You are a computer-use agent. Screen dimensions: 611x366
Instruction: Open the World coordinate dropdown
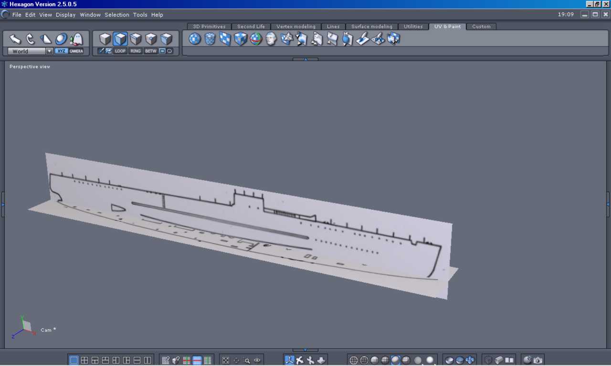click(x=49, y=51)
